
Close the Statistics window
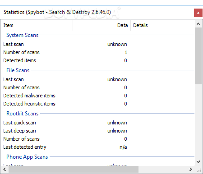[198, 13]
